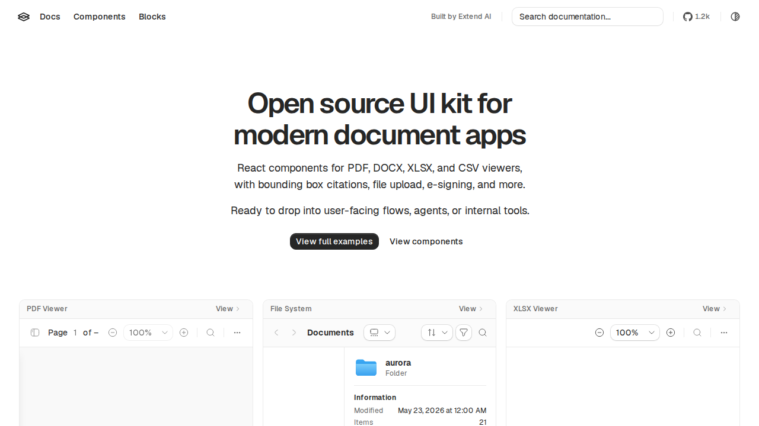The height and width of the screenshot is (426, 759).
Task: Zoom in on XLSX Viewer
Action: pyautogui.click(x=671, y=333)
